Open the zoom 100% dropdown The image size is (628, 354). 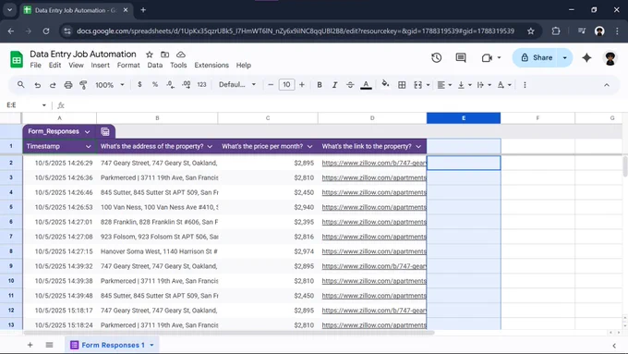[109, 85]
